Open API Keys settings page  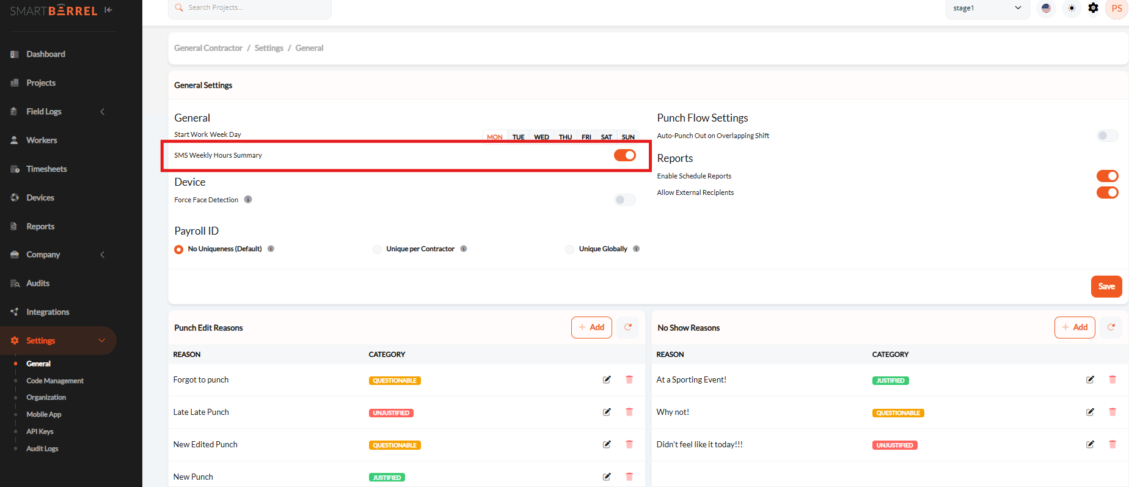coord(40,431)
